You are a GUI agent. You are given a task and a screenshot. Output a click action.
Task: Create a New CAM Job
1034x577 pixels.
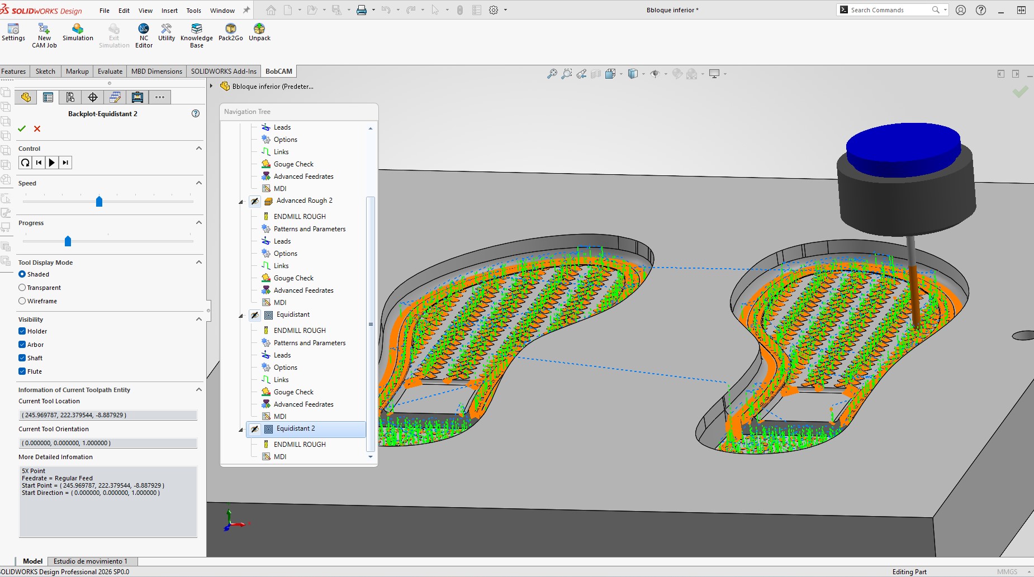pos(44,35)
